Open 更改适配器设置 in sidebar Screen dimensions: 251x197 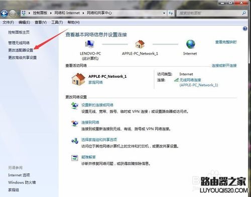coord(21,50)
